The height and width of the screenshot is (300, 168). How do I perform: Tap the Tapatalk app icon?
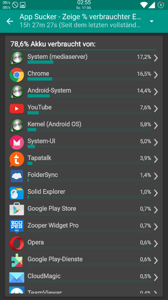pos(17,159)
